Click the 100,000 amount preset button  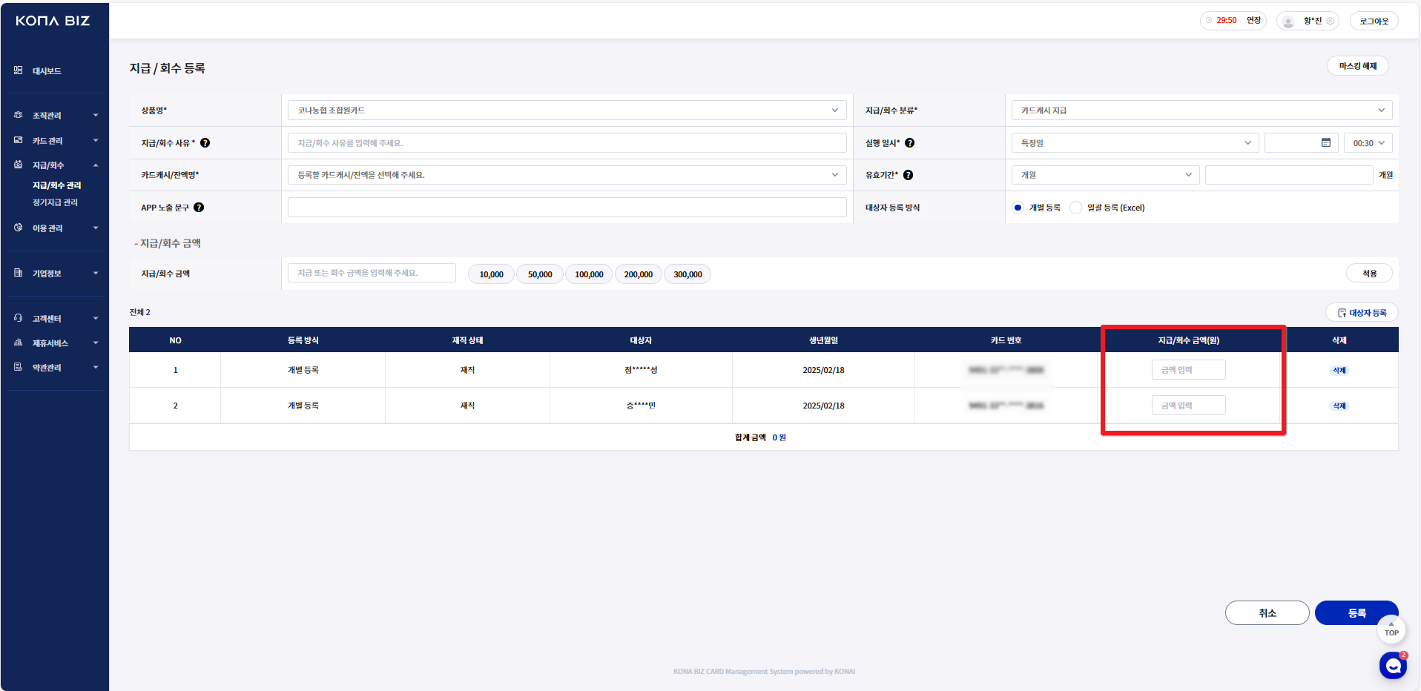589,274
